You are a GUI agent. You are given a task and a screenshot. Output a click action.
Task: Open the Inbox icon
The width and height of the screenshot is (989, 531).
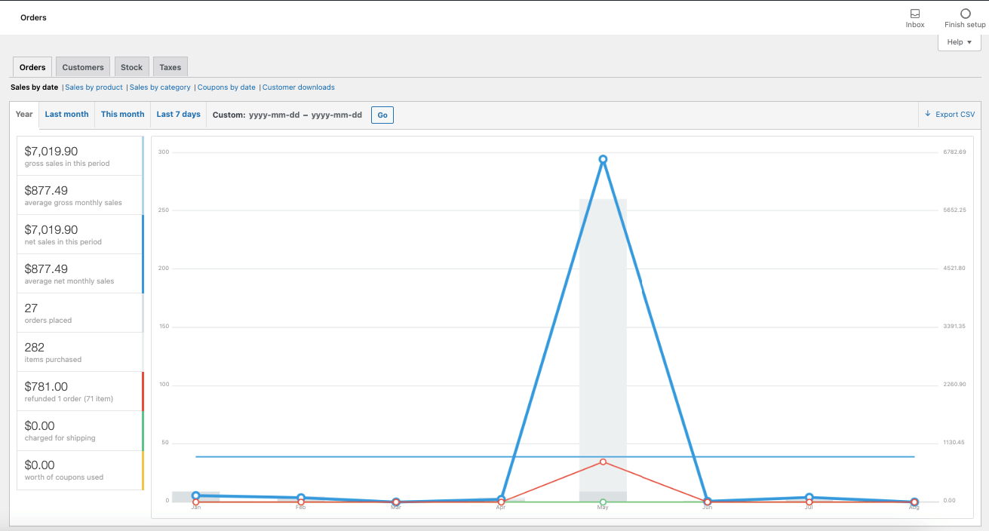tap(914, 14)
